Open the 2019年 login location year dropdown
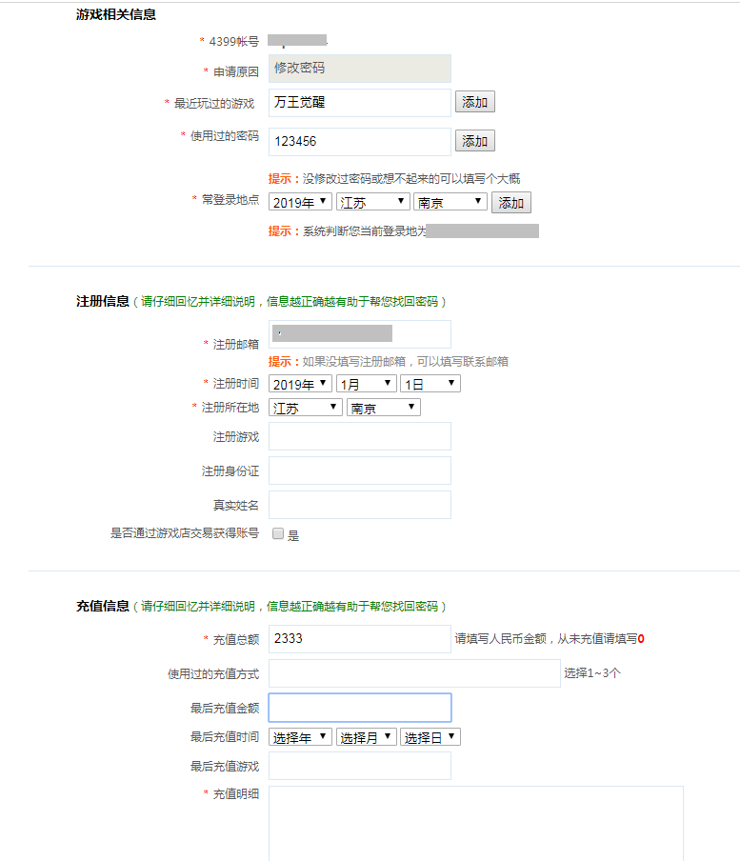The image size is (740, 861). point(300,202)
